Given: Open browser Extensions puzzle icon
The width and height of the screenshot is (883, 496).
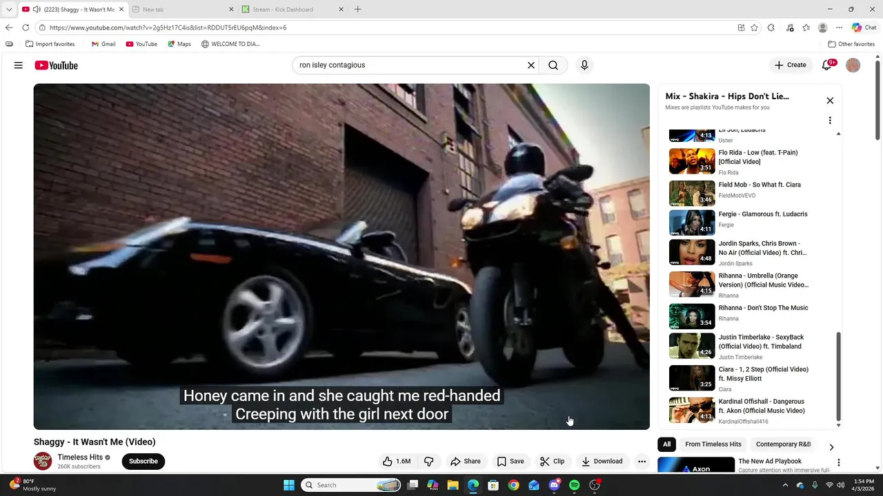Looking at the screenshot, I should coord(771,28).
